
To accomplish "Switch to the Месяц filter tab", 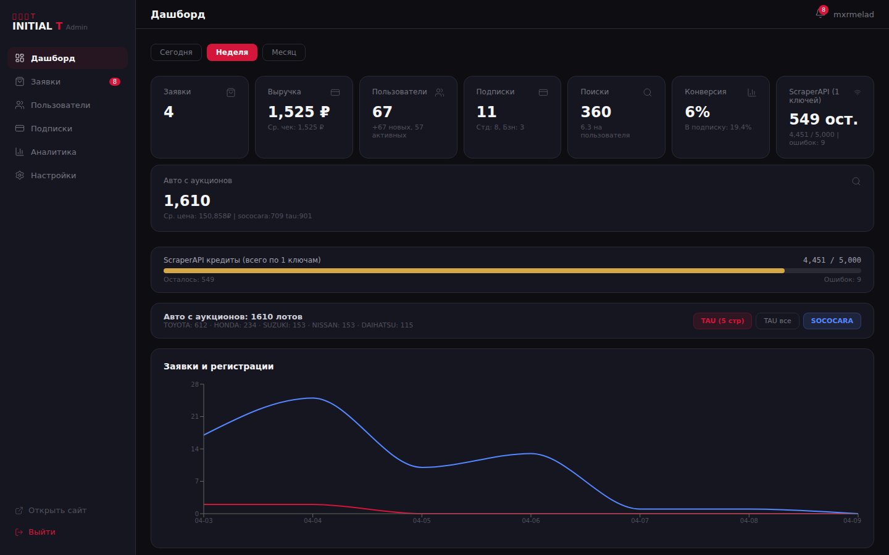I will click(283, 52).
